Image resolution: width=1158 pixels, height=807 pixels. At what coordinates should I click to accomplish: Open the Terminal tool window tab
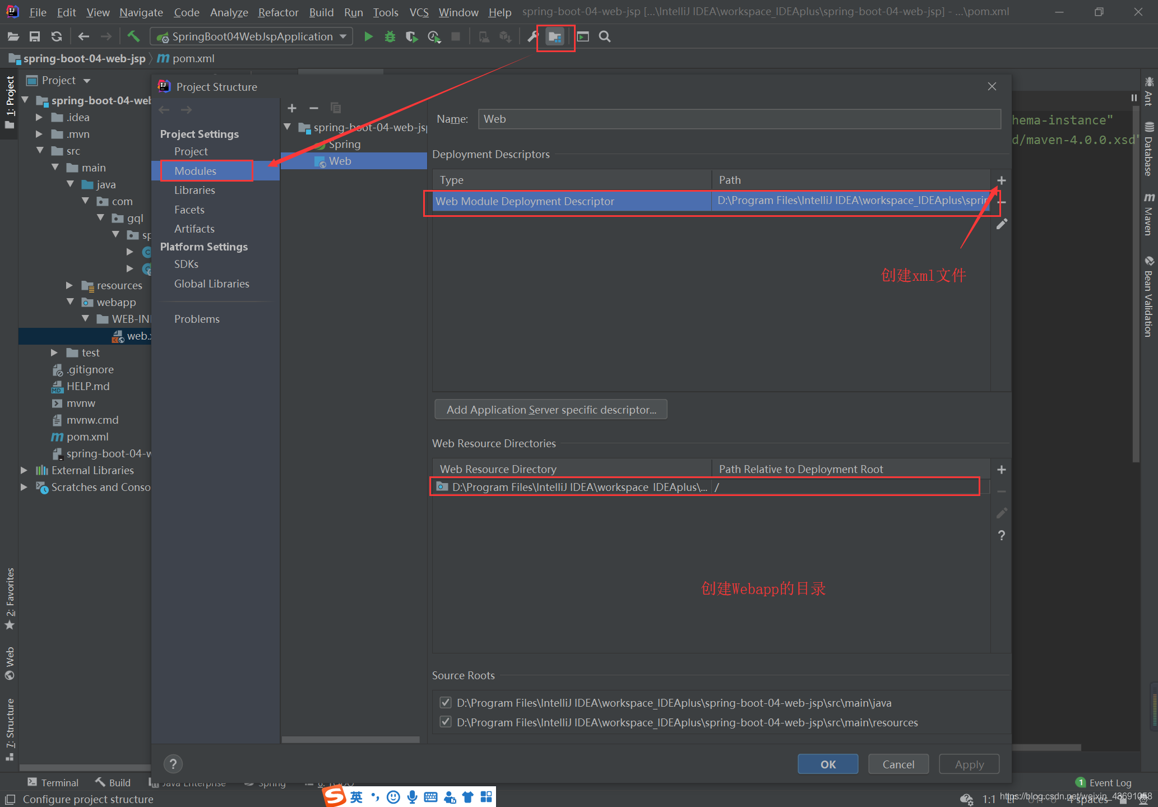53,783
